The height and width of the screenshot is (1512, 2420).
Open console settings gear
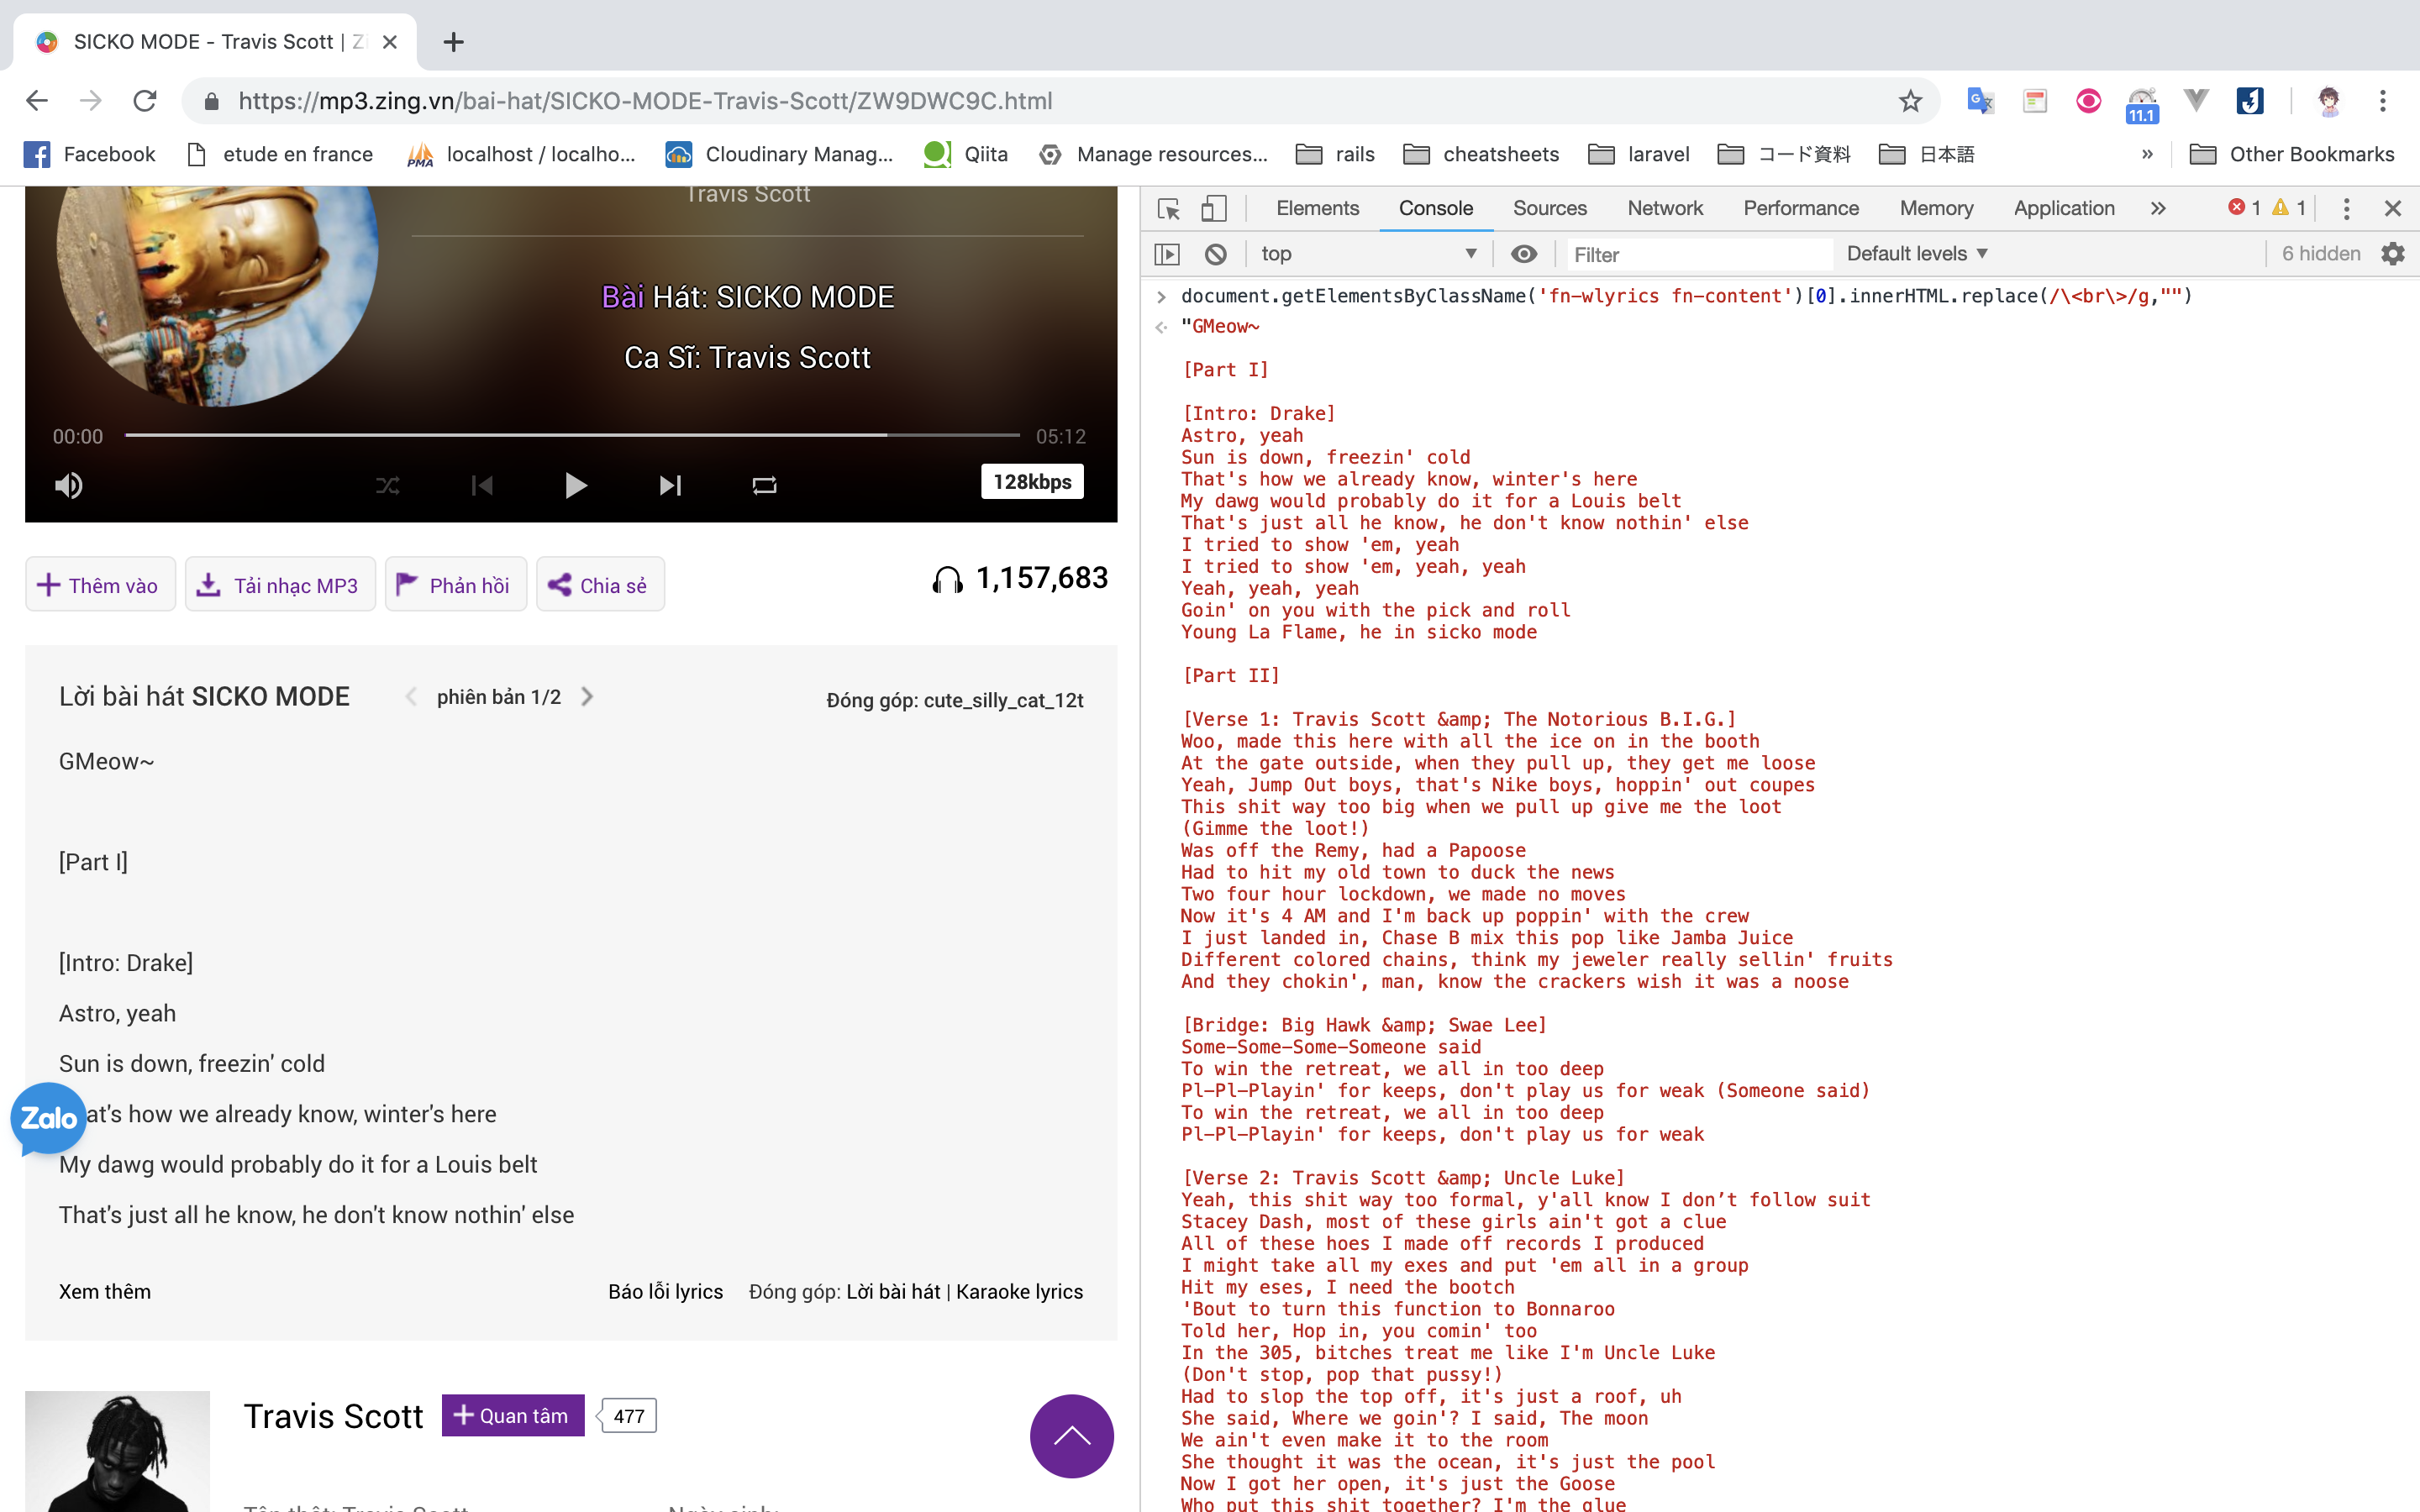coord(2393,254)
